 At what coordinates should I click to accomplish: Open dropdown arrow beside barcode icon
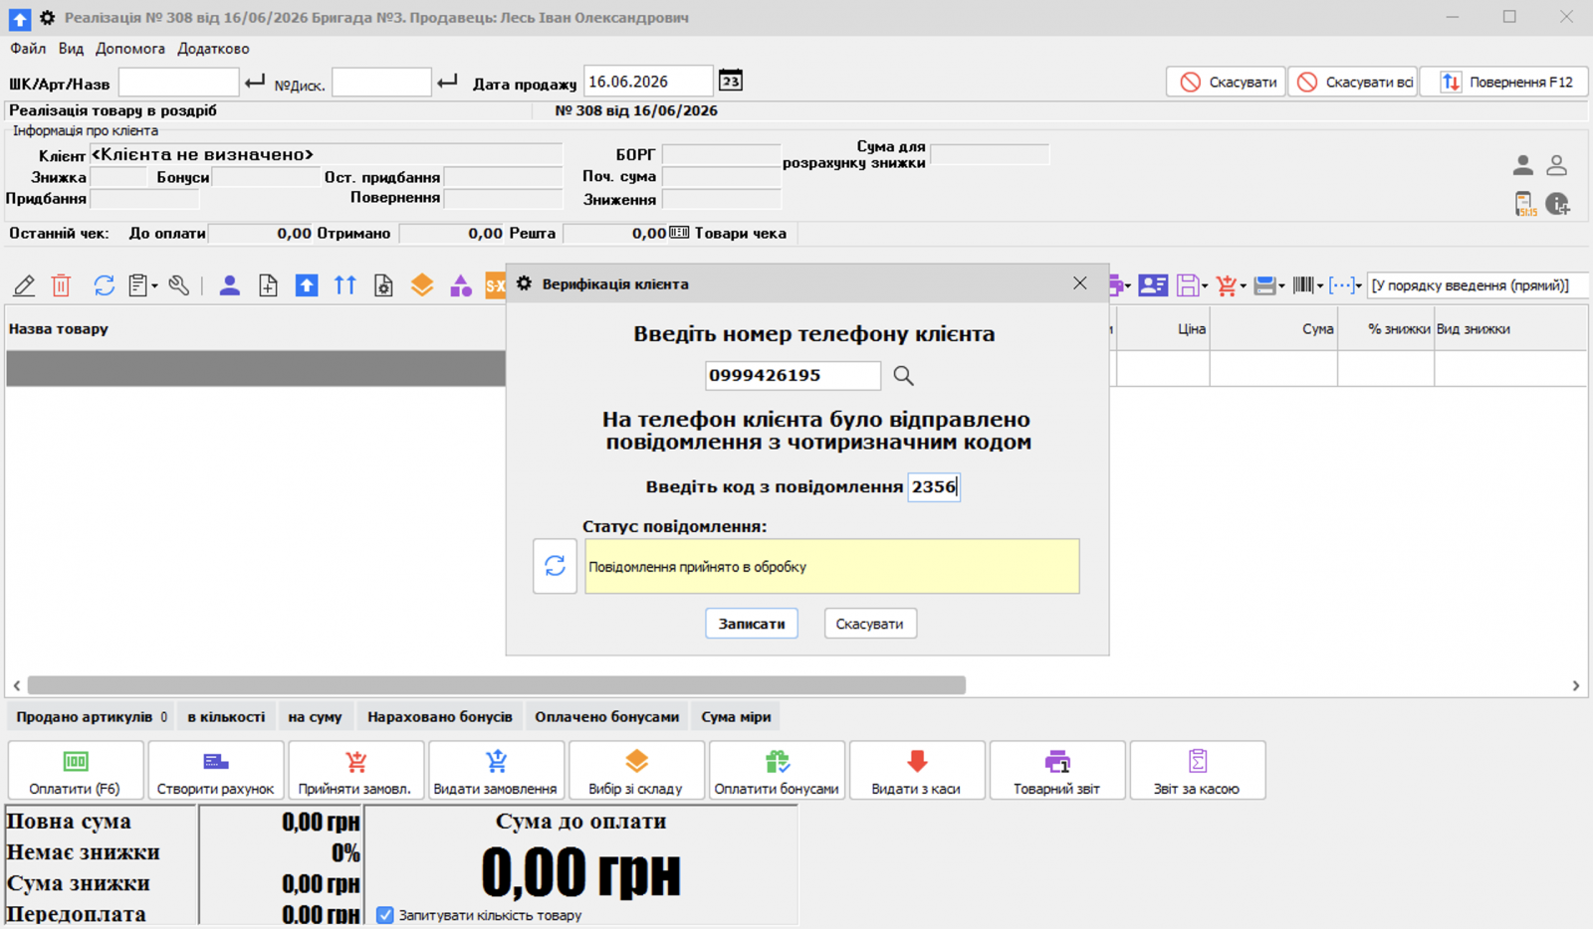1320,286
